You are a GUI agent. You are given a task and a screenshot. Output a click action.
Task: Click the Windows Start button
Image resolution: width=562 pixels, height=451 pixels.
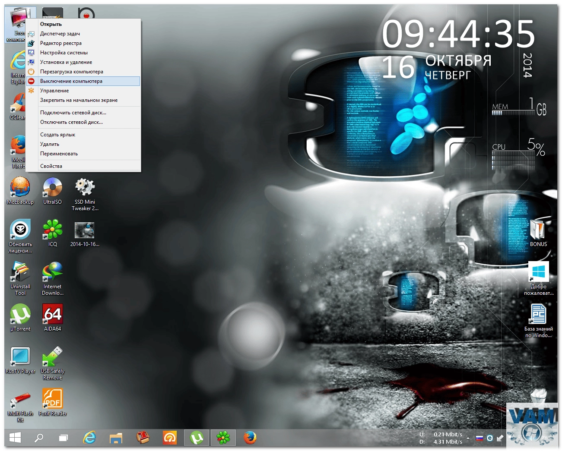click(x=15, y=438)
